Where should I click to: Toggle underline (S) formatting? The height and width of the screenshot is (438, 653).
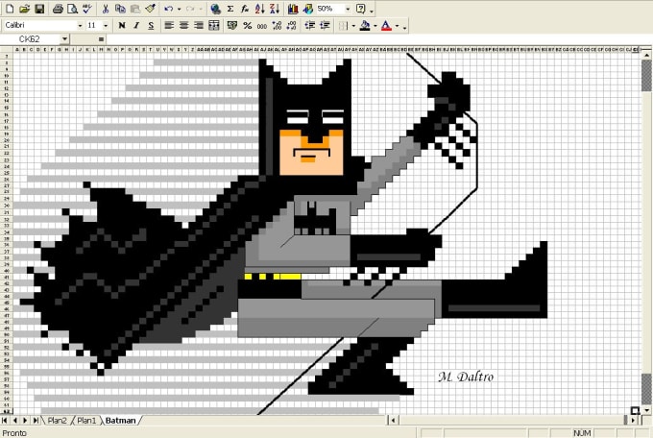[x=151, y=25]
